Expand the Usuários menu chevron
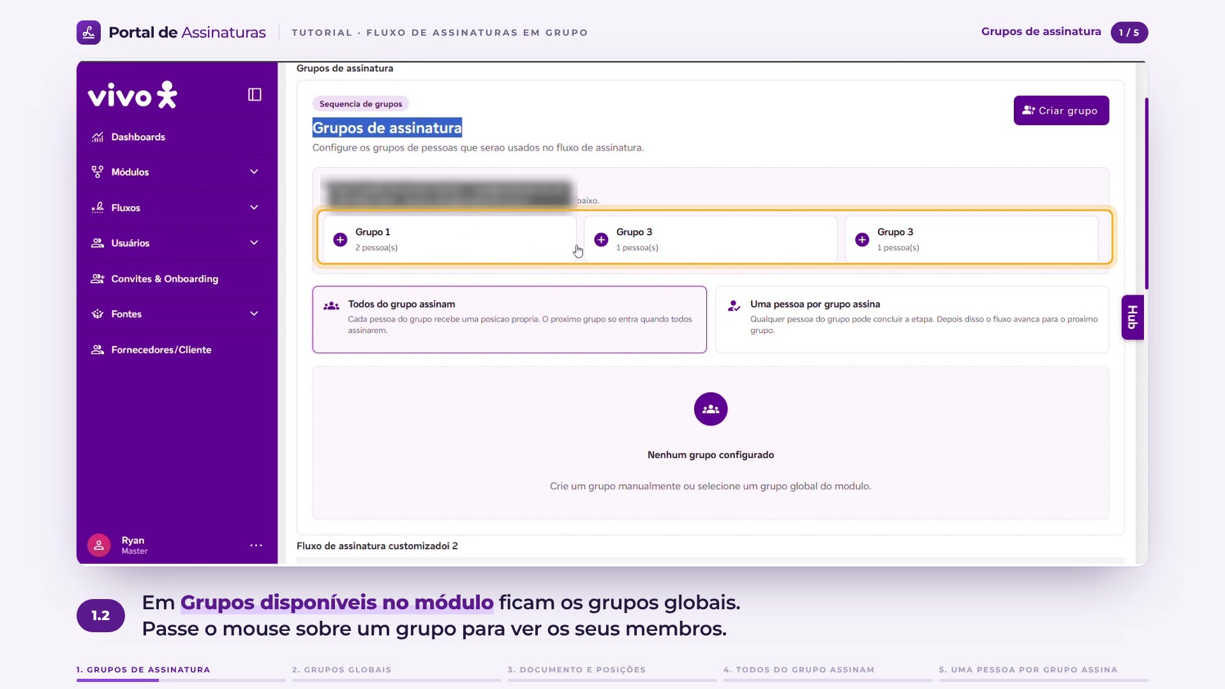 click(254, 243)
